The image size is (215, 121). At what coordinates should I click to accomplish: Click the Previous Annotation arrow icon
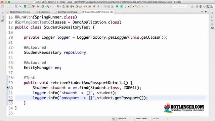(x=131, y=6)
